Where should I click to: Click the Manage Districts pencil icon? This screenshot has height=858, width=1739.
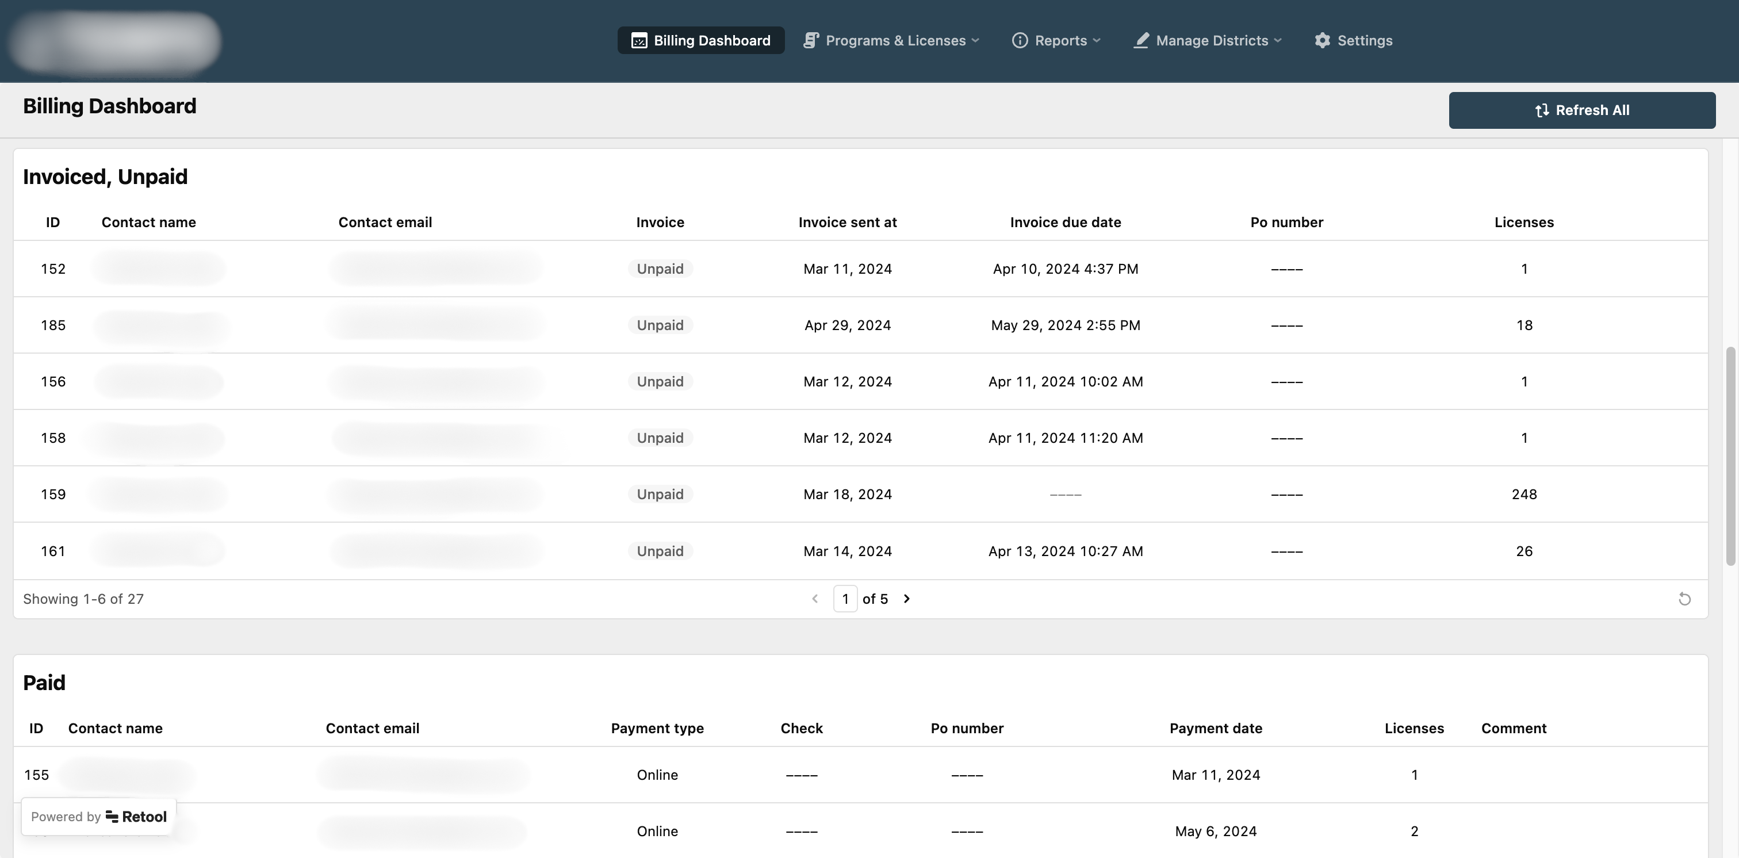click(x=1141, y=40)
